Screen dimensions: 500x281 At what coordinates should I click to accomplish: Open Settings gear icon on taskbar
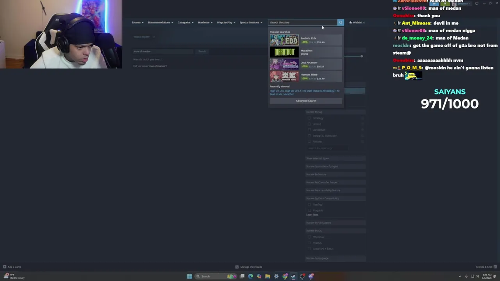[x=276, y=276]
